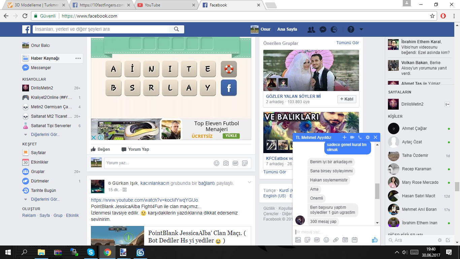Open emoji picker in chat box
The image size is (460, 259).
tap(326, 240)
